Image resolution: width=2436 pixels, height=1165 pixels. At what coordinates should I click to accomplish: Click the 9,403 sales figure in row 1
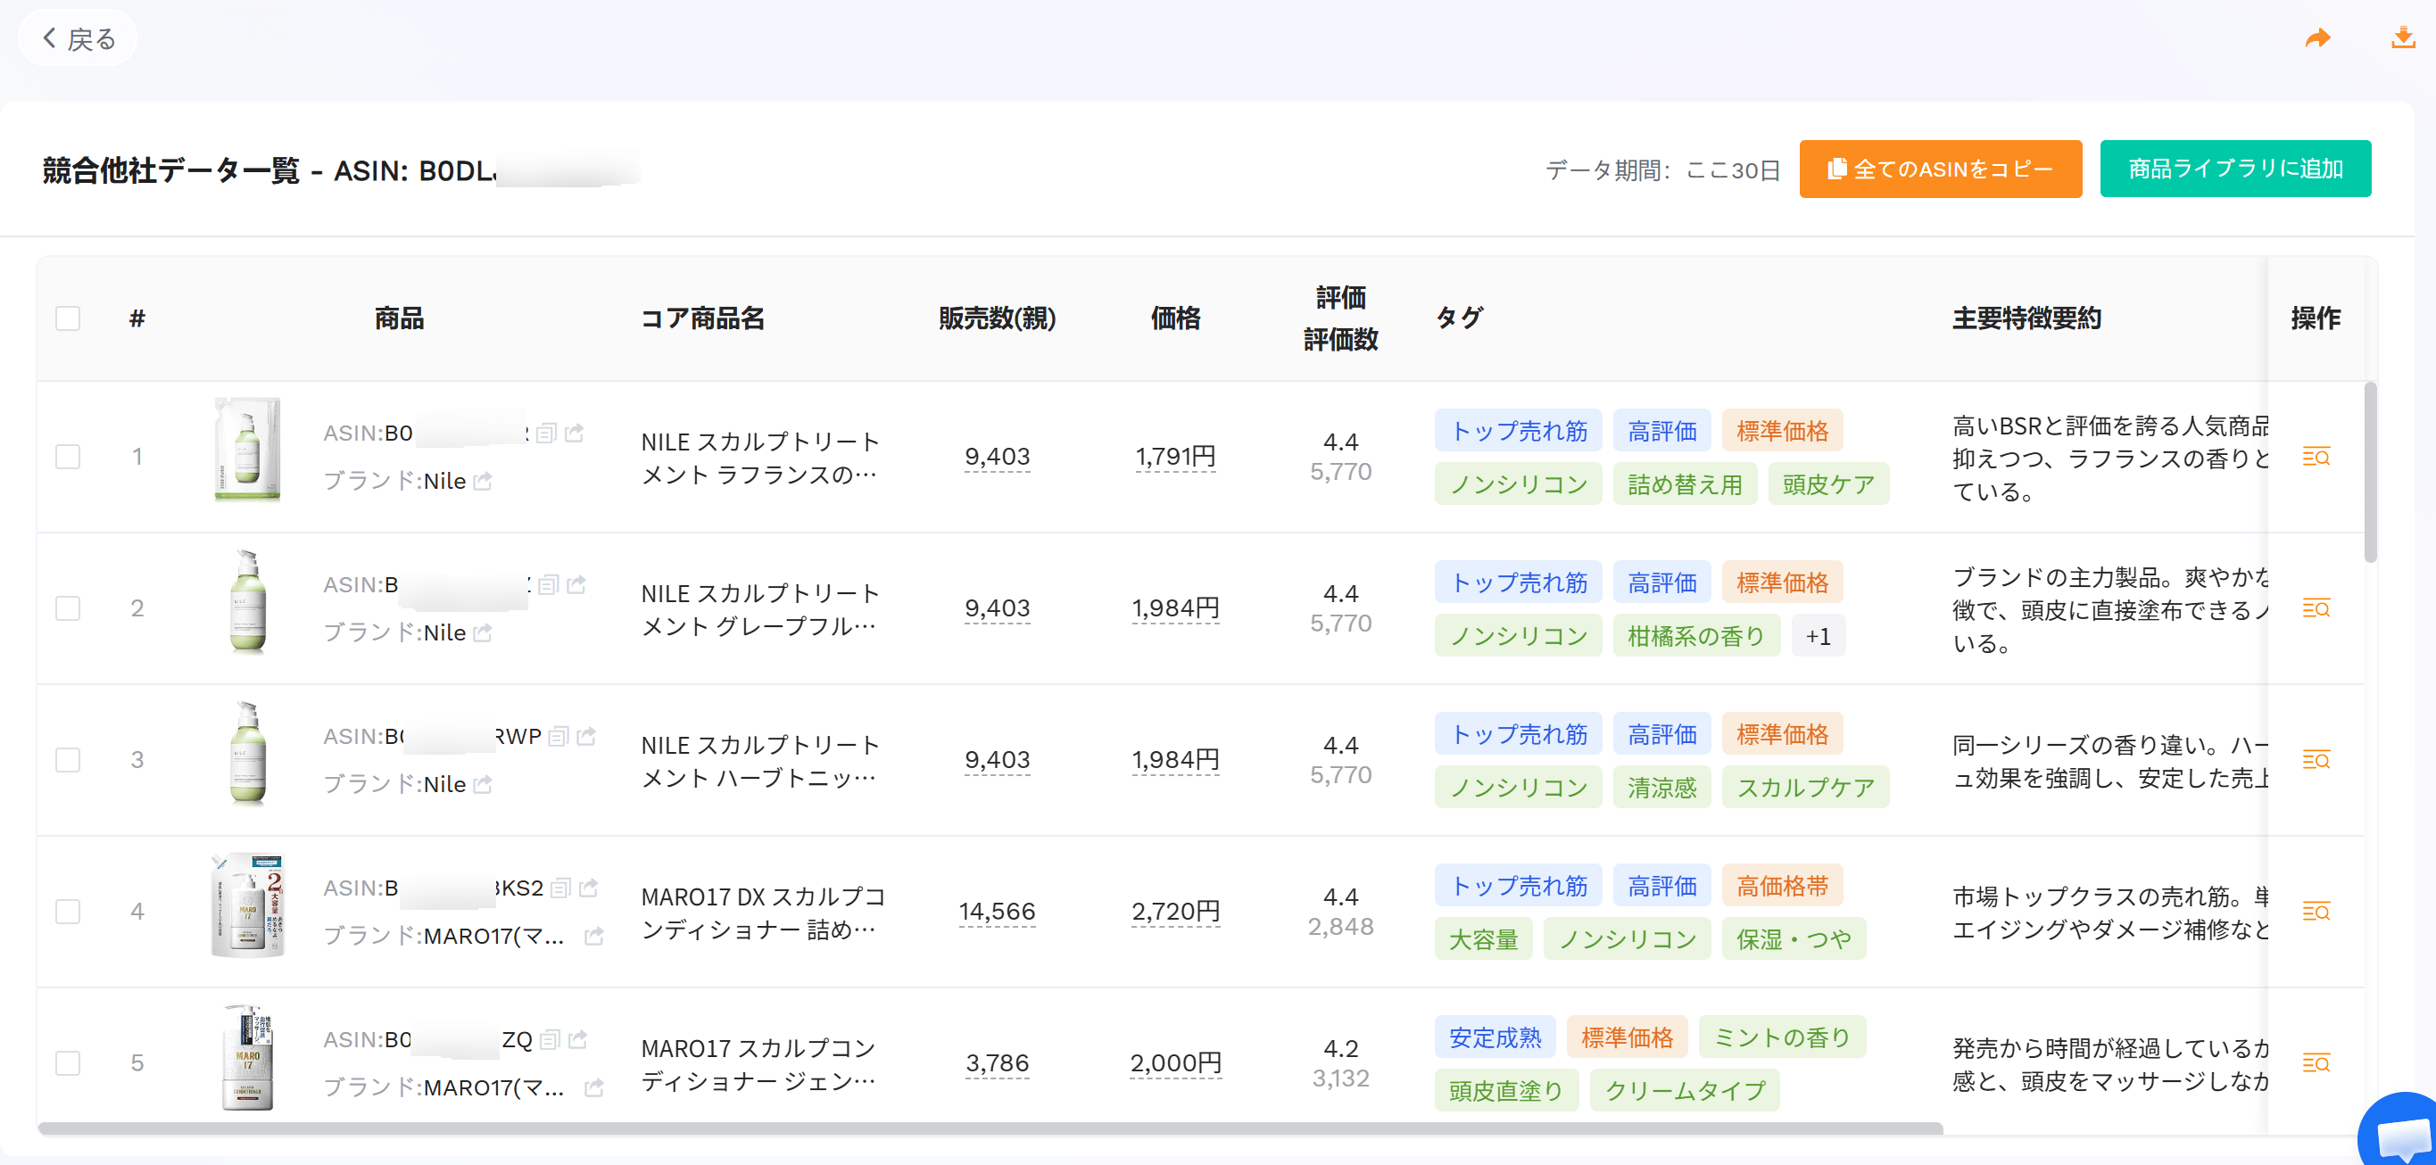tap(997, 457)
